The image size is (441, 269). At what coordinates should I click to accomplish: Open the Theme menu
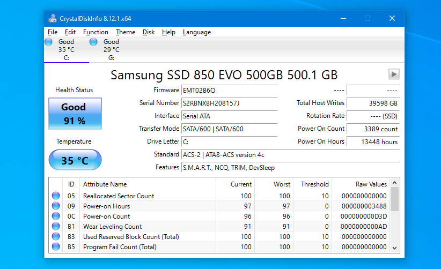(x=126, y=32)
